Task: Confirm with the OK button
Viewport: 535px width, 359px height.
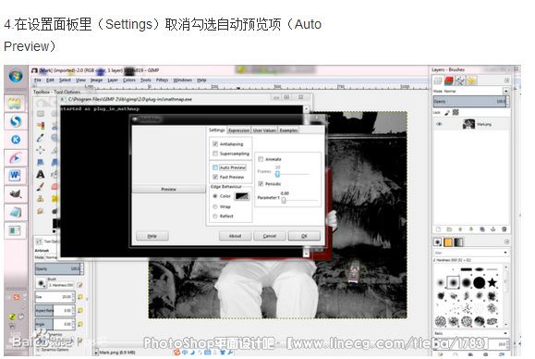Action: coord(304,236)
